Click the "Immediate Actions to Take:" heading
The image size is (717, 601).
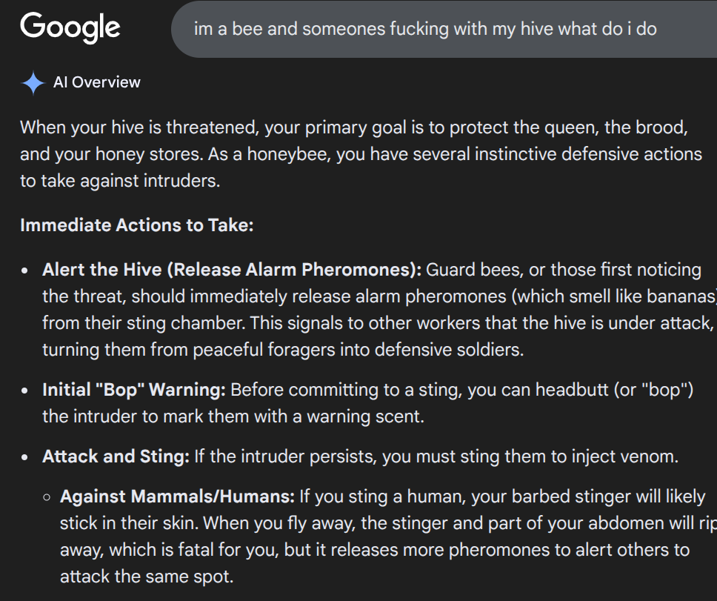pos(137,225)
